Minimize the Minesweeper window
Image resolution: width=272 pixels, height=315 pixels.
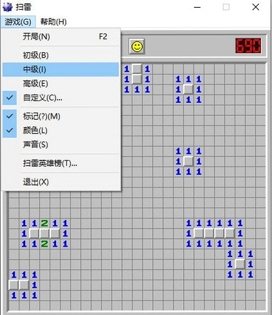click(197, 7)
